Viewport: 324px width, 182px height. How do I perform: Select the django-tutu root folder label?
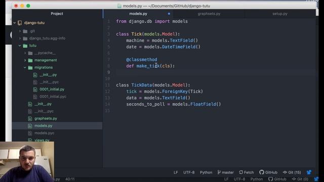click(34, 23)
